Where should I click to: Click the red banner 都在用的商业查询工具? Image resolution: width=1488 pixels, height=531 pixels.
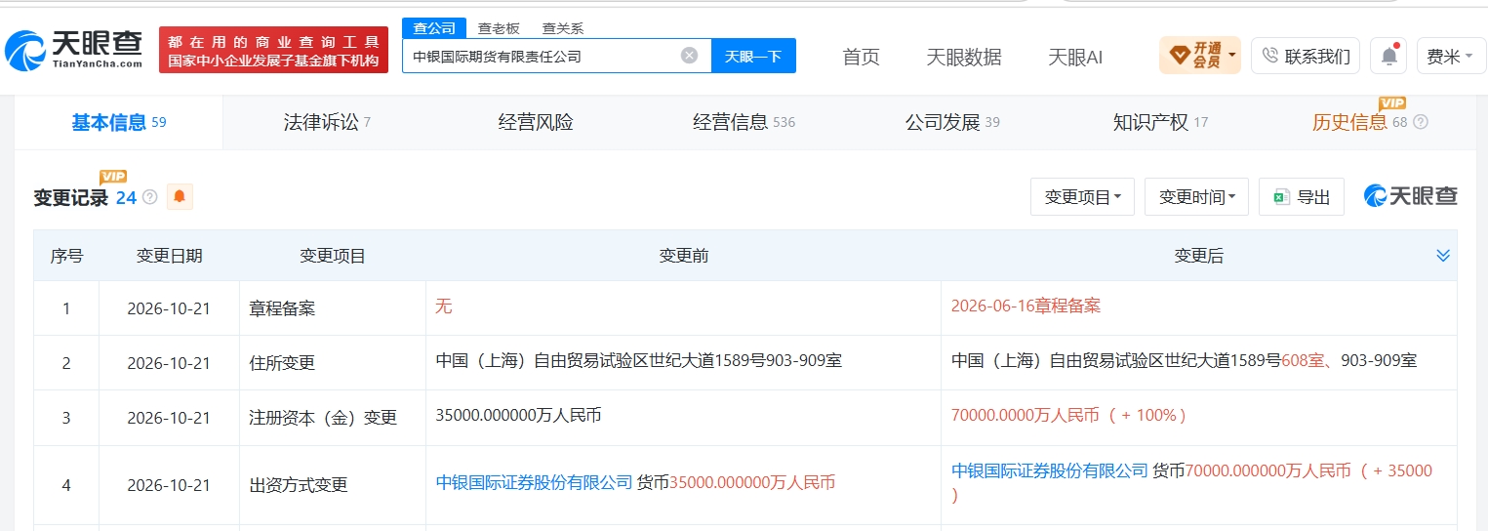click(274, 51)
